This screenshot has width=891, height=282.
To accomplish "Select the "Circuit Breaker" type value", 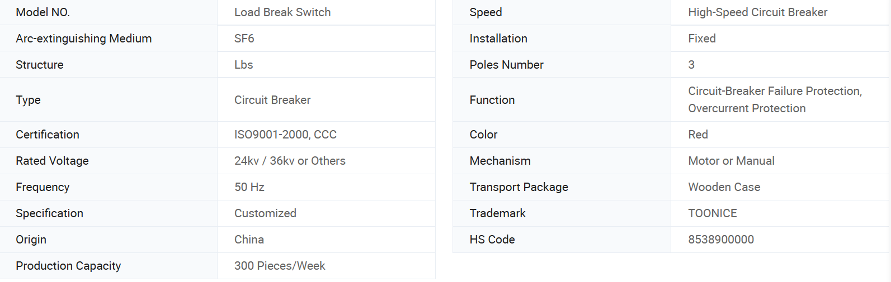I will [272, 100].
